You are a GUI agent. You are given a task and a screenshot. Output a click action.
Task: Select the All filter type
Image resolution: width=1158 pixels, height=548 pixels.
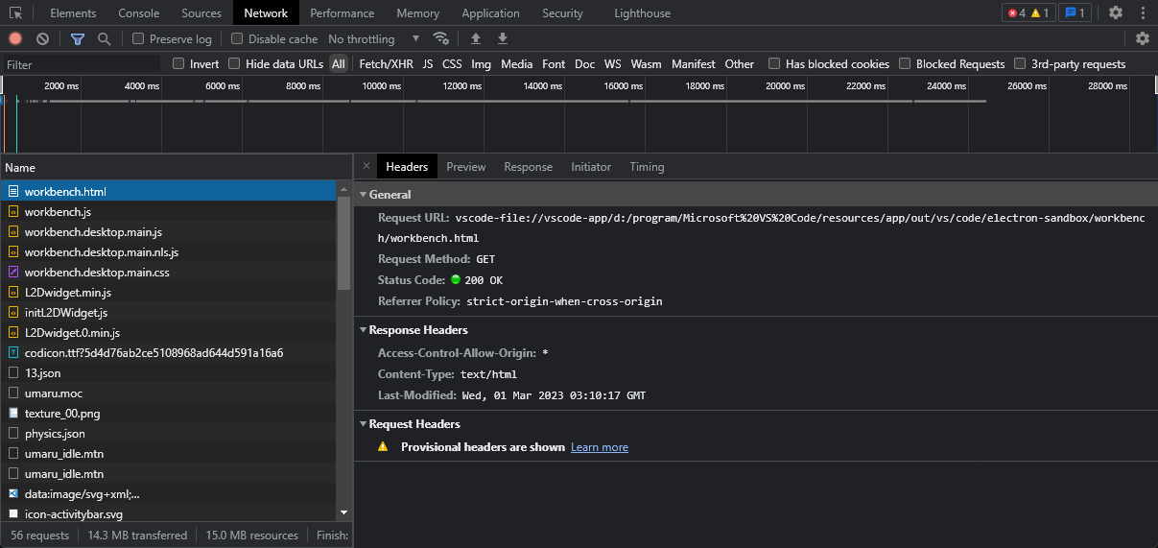pyautogui.click(x=339, y=64)
